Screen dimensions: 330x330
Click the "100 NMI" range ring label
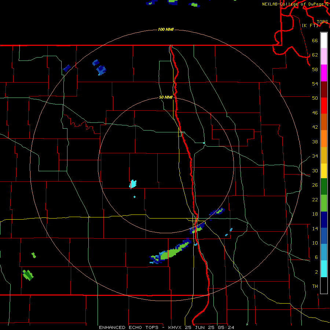coord(166,29)
